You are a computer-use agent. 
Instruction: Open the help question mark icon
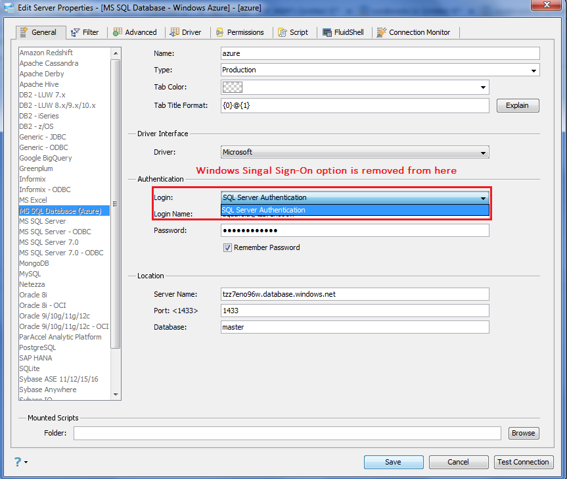click(x=17, y=462)
